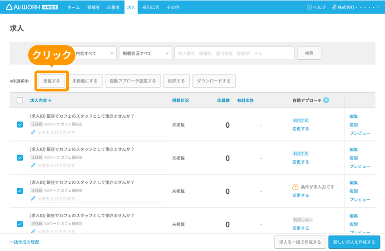Click the 検索 button
Viewport: 385px width, 251px height.
point(309,53)
